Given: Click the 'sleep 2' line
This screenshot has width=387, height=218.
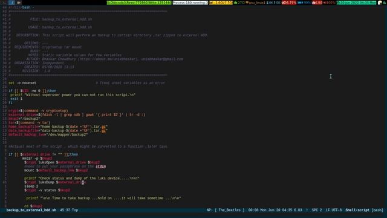Looking at the screenshot, I should pos(31,187).
